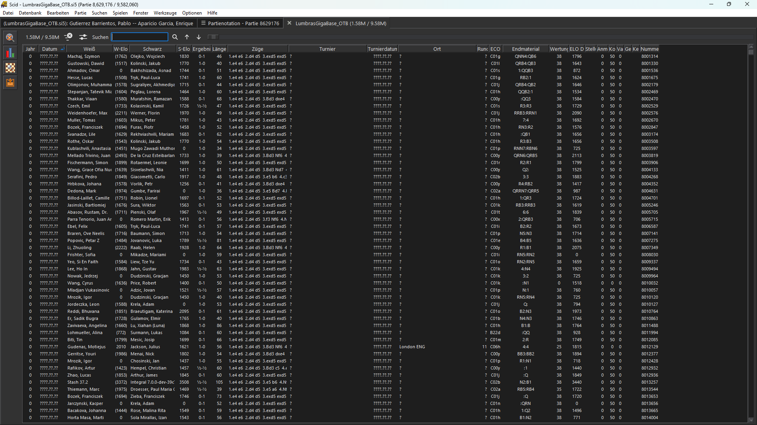Sort by the Datum column header
The height and width of the screenshot is (425, 757).
tap(50, 49)
